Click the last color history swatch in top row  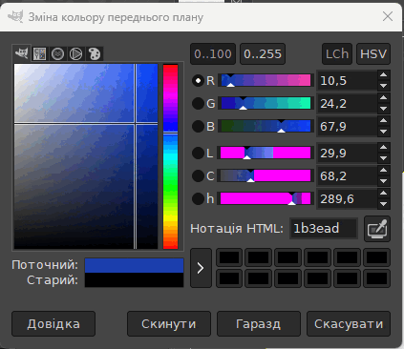377,257
